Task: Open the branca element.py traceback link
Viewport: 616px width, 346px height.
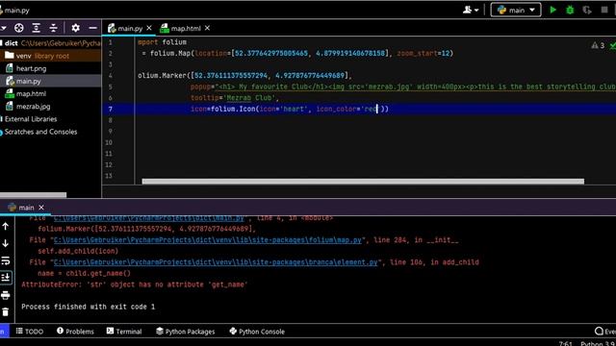Action: point(216,262)
